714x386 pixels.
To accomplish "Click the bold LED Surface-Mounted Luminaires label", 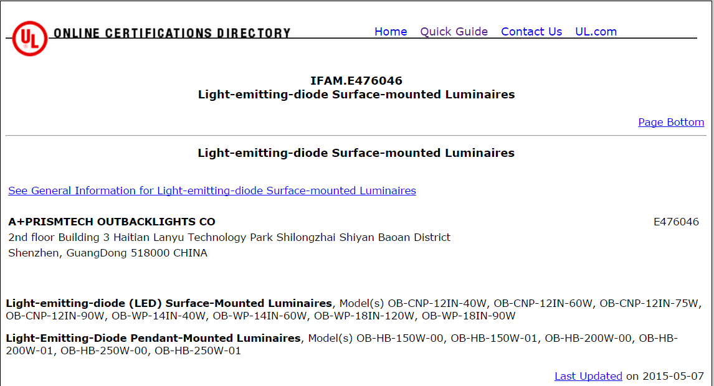I will 169,303.
